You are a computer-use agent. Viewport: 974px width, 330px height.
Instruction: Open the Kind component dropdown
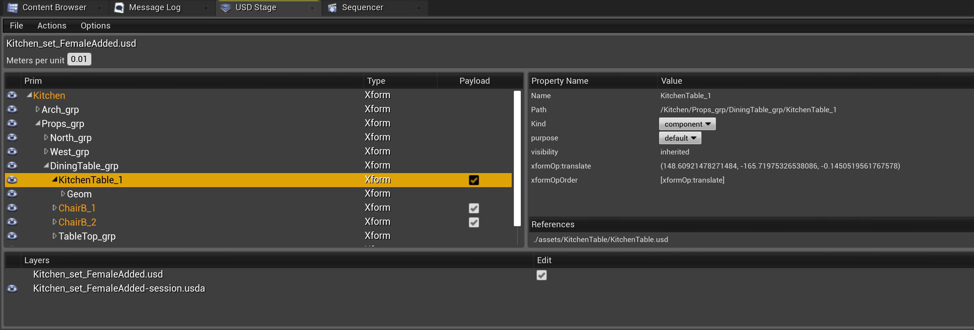(687, 124)
